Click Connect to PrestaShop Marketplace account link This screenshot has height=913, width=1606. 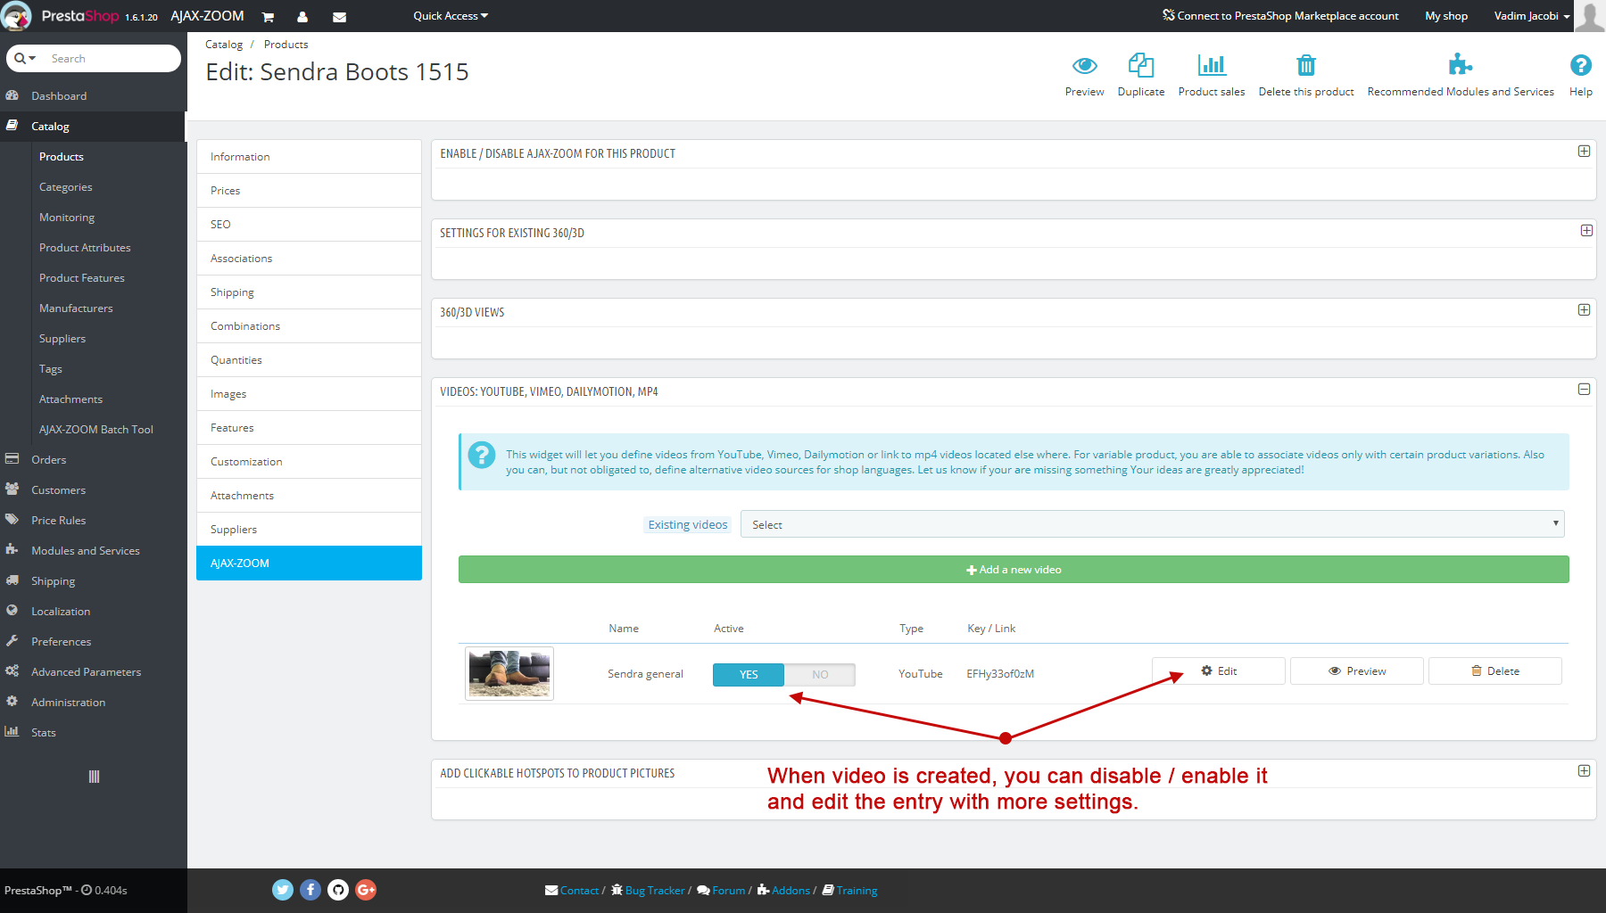click(1280, 16)
